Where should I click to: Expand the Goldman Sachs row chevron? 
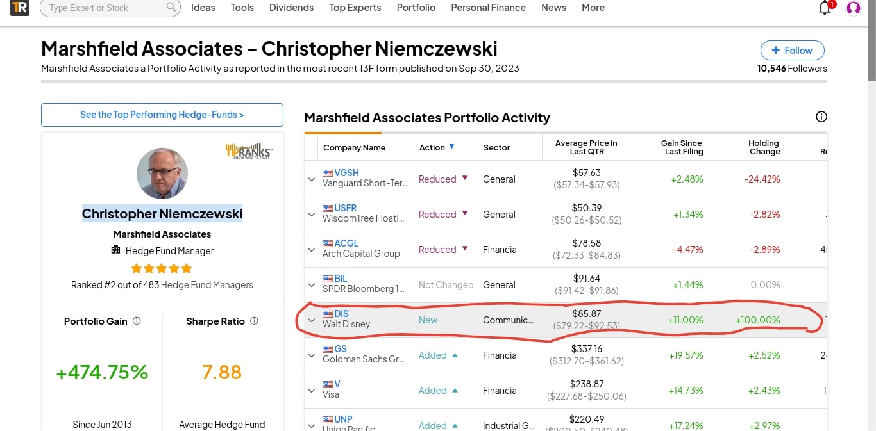point(312,355)
